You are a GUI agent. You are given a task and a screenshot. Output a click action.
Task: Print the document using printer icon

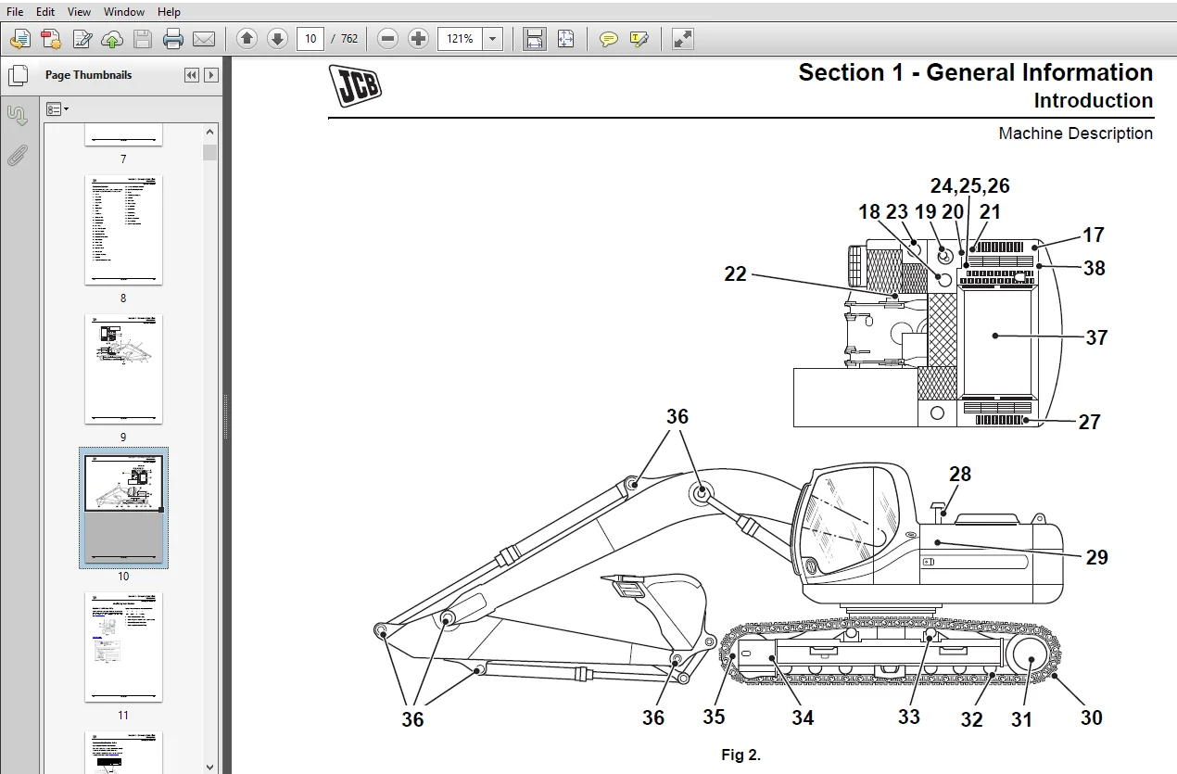[x=172, y=39]
